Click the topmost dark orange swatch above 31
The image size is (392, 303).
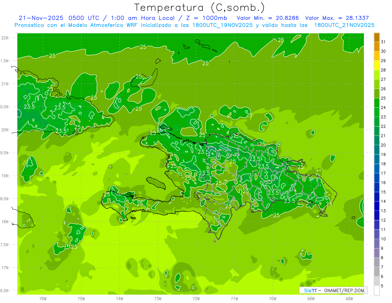pos(377,37)
